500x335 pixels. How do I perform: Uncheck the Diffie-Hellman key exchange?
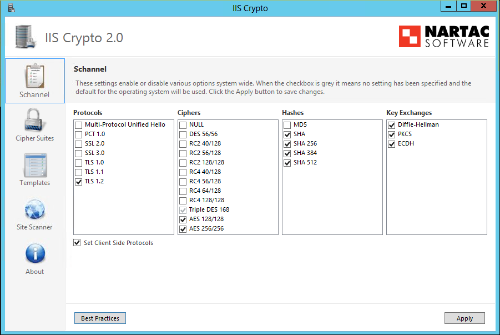pos(392,125)
